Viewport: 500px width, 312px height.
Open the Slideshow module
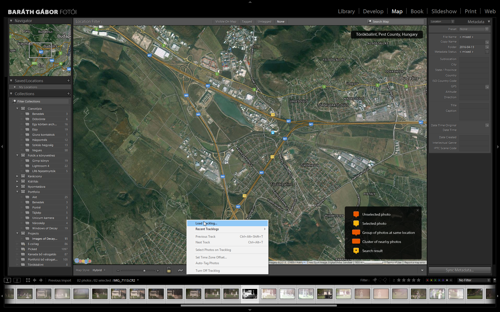click(444, 11)
